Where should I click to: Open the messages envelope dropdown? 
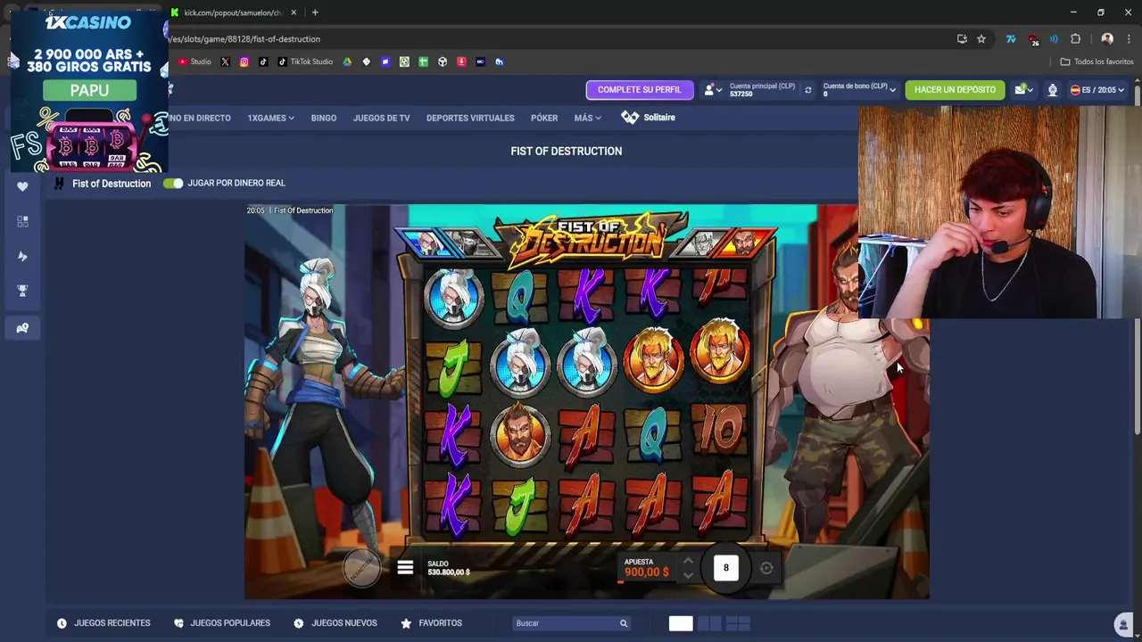pos(1023,90)
